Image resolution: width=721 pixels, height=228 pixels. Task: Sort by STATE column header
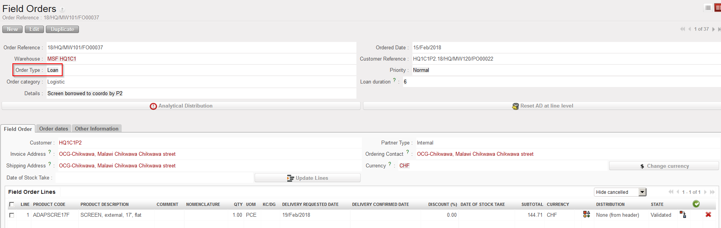pos(657,204)
